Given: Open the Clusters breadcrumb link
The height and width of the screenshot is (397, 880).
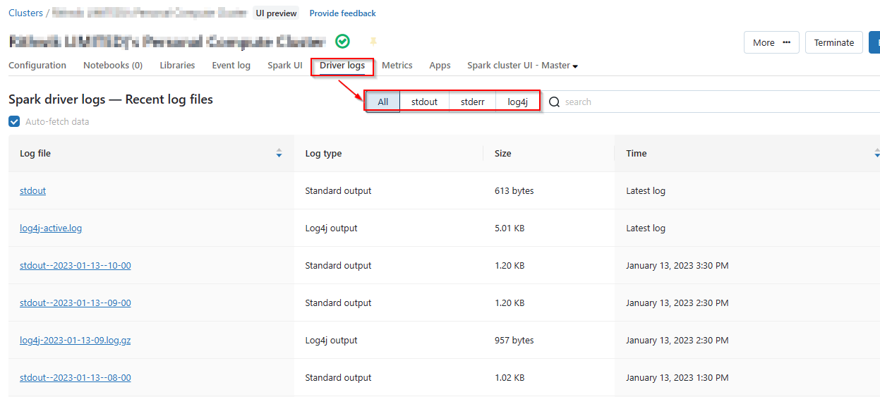Looking at the screenshot, I should click(x=25, y=13).
